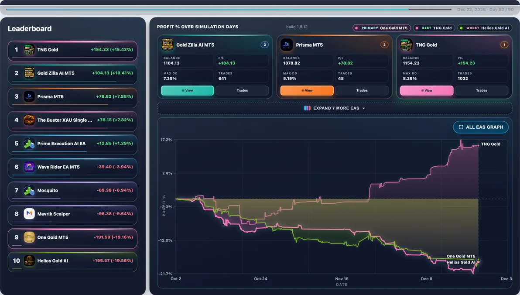Screen dimensions: 520x295
Task: Click P/L value +78.82 on Prisma card
Action: (345, 63)
